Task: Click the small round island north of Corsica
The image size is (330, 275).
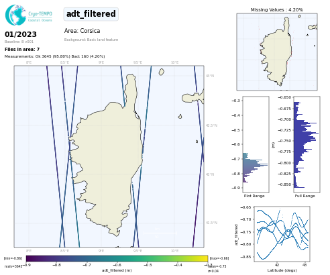Action: (x=162, y=72)
